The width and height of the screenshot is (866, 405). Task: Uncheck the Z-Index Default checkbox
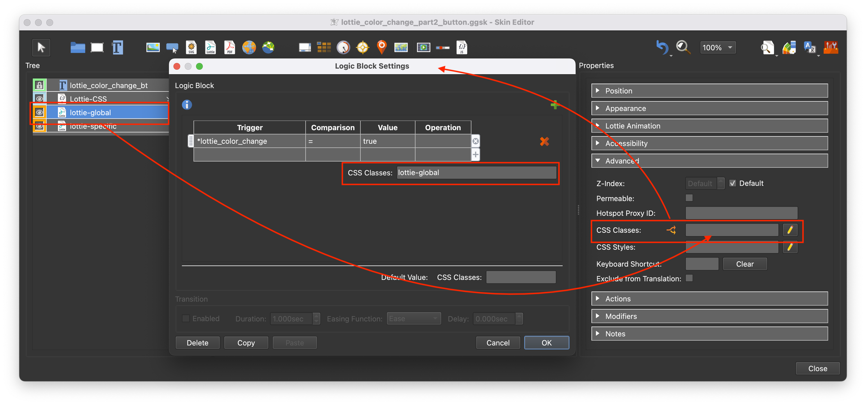[x=732, y=183]
